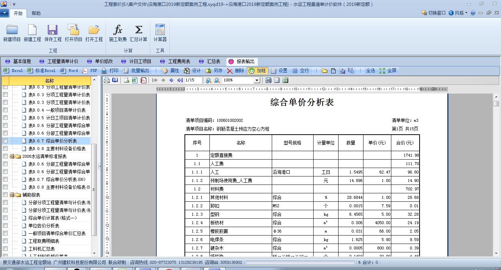Screen dimensions: 501x270
Task: Zoom in the report preview
Action: 208,80
